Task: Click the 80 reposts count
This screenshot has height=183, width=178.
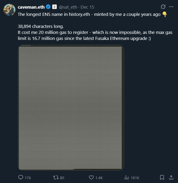Action: coord(62,178)
